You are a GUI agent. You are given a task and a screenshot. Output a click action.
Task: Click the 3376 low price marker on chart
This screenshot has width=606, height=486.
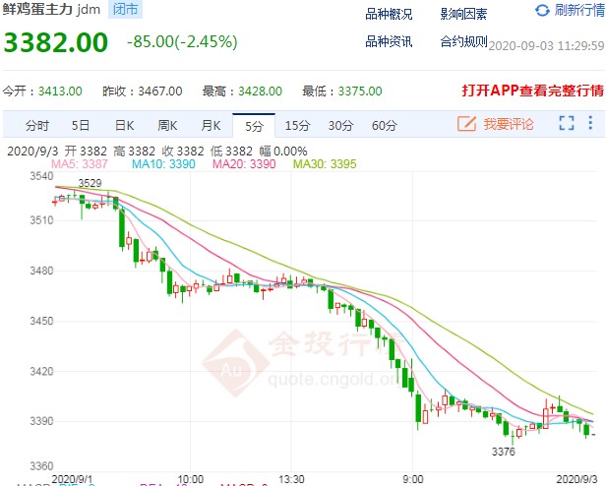(504, 452)
